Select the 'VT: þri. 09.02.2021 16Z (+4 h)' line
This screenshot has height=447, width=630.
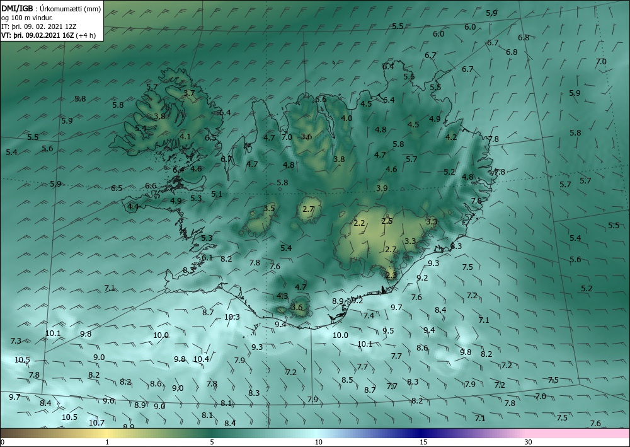point(49,35)
